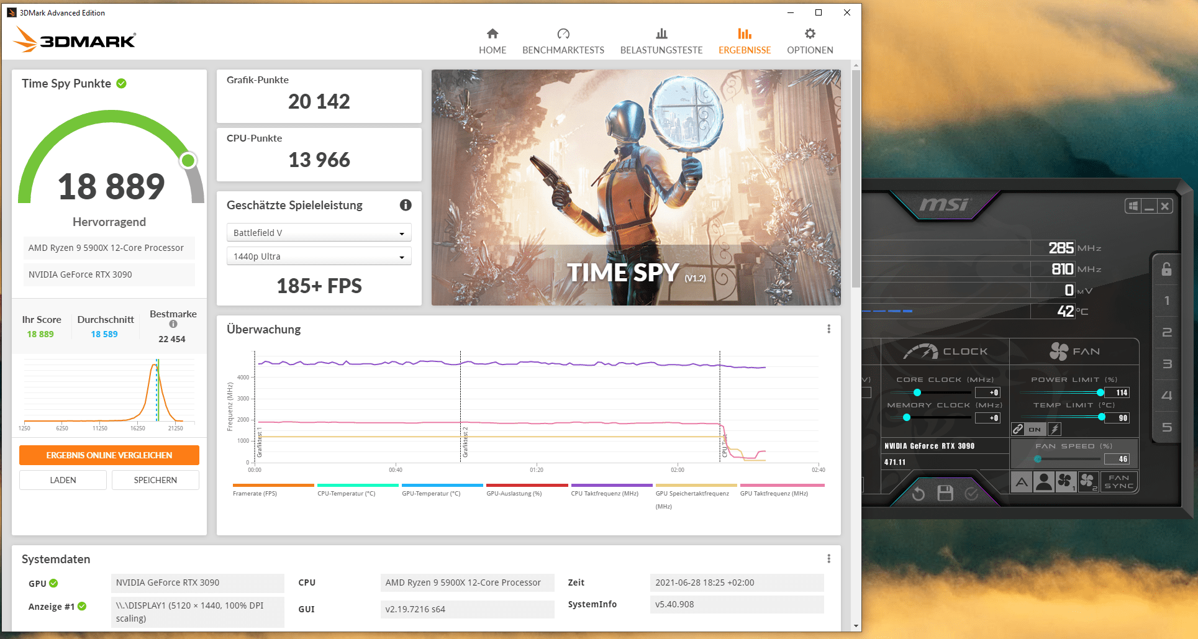Toggle the Afterburner profile lock icon
This screenshot has width=1198, height=639.
1166,269
